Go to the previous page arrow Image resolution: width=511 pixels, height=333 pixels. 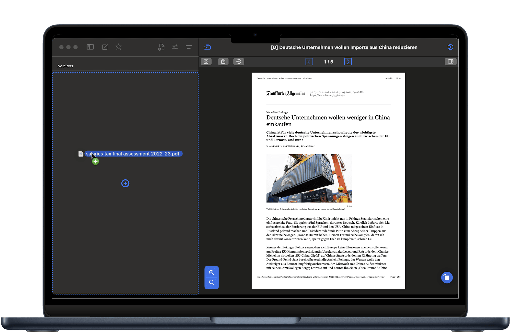point(309,62)
